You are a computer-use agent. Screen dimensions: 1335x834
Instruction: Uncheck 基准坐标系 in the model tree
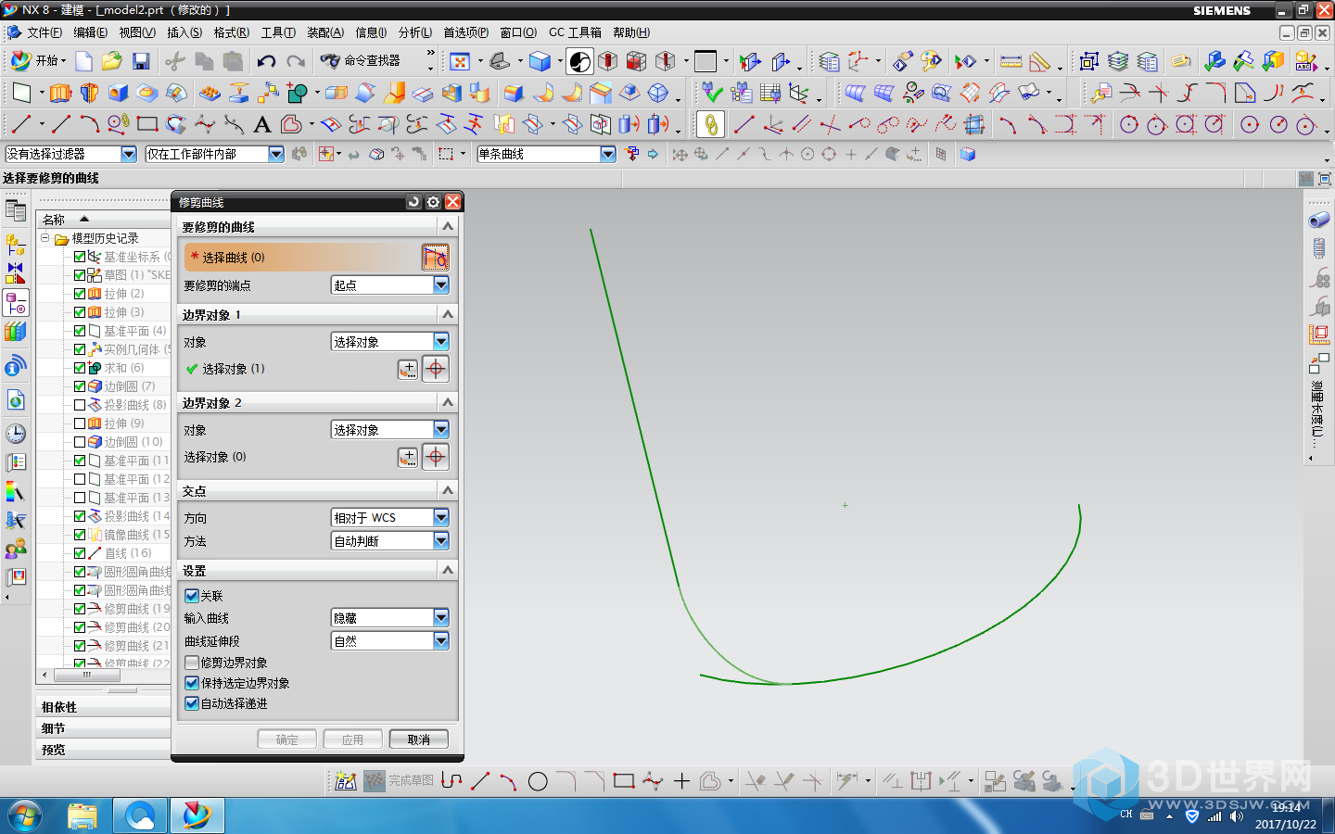[x=80, y=257]
